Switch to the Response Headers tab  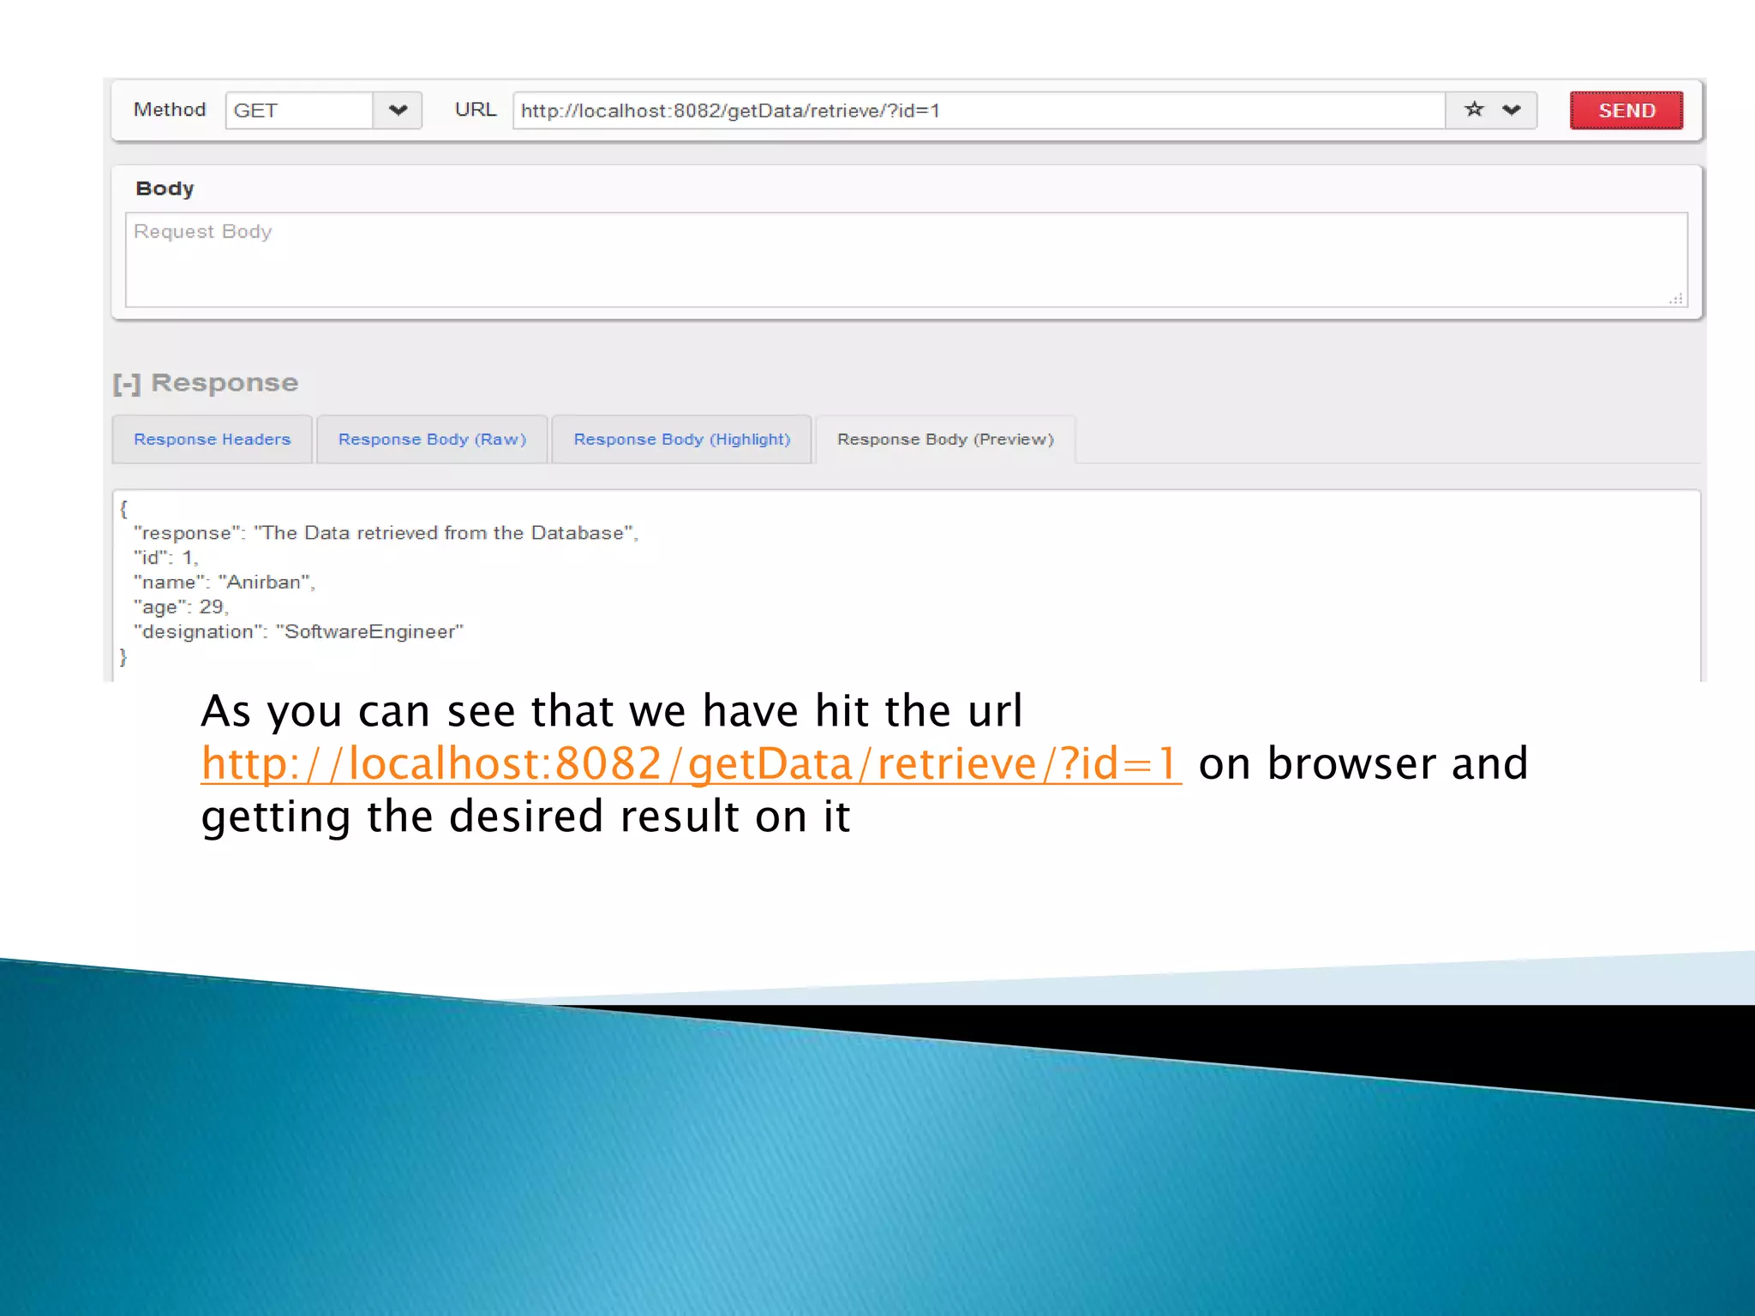[212, 440]
